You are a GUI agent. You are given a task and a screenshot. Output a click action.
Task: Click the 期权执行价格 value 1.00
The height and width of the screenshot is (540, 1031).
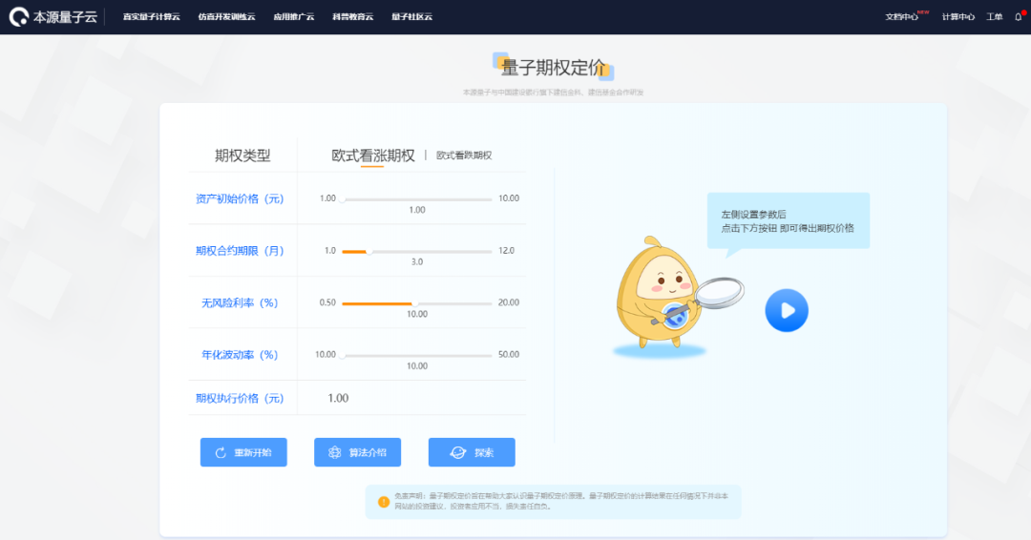pyautogui.click(x=338, y=398)
